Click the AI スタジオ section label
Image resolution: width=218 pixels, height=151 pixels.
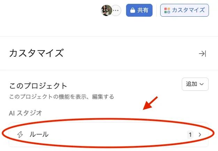pyautogui.click(x=25, y=113)
